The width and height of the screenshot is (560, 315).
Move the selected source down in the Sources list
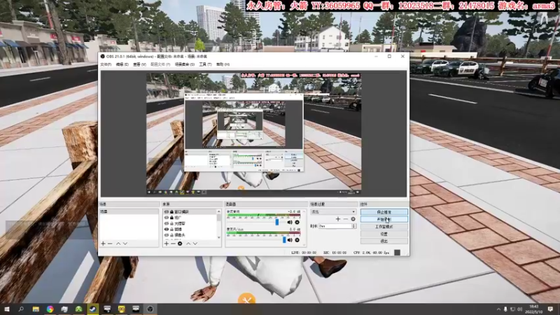tap(195, 244)
